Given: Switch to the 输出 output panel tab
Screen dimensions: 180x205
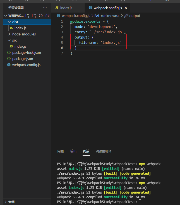Looking at the screenshot, I should coord(73,151).
